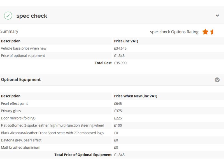The image size is (224, 168).
Task: Select the Pearl effect paint row
Action: coord(14,104)
